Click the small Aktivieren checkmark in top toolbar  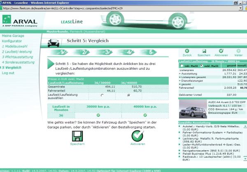tap(221, 51)
